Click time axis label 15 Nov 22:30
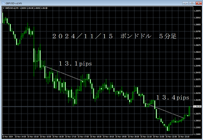The image size is (203, 140). coord(171,137)
